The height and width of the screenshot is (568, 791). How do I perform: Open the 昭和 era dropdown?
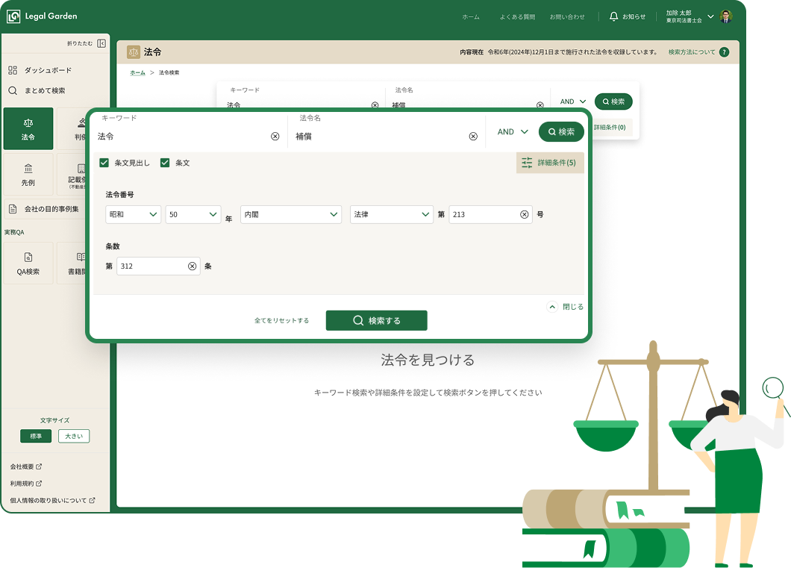pos(133,214)
